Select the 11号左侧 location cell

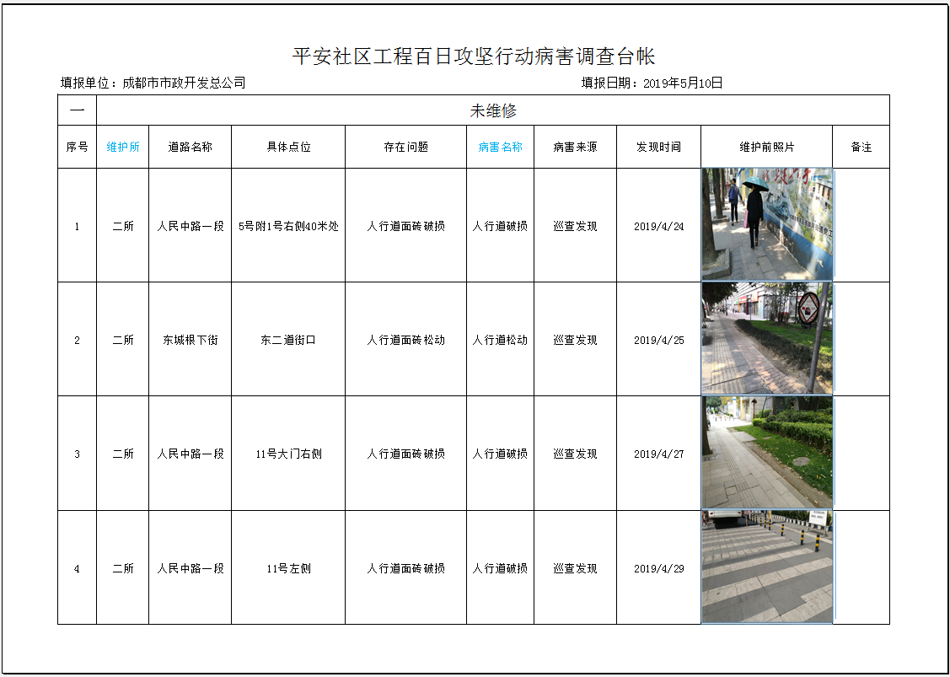coord(288,568)
